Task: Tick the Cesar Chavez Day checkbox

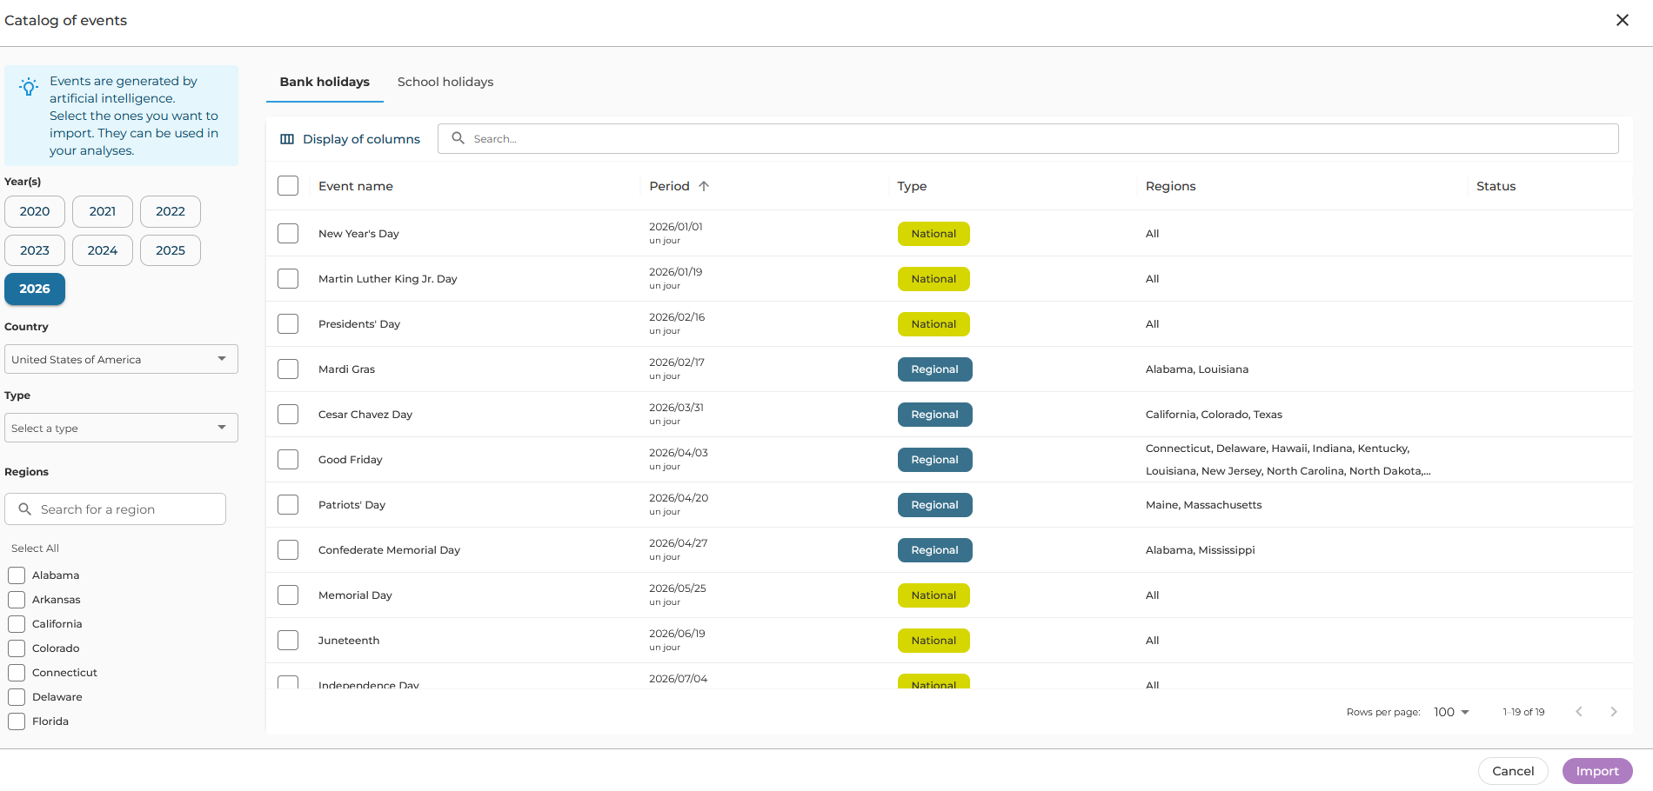Action: [x=288, y=415]
